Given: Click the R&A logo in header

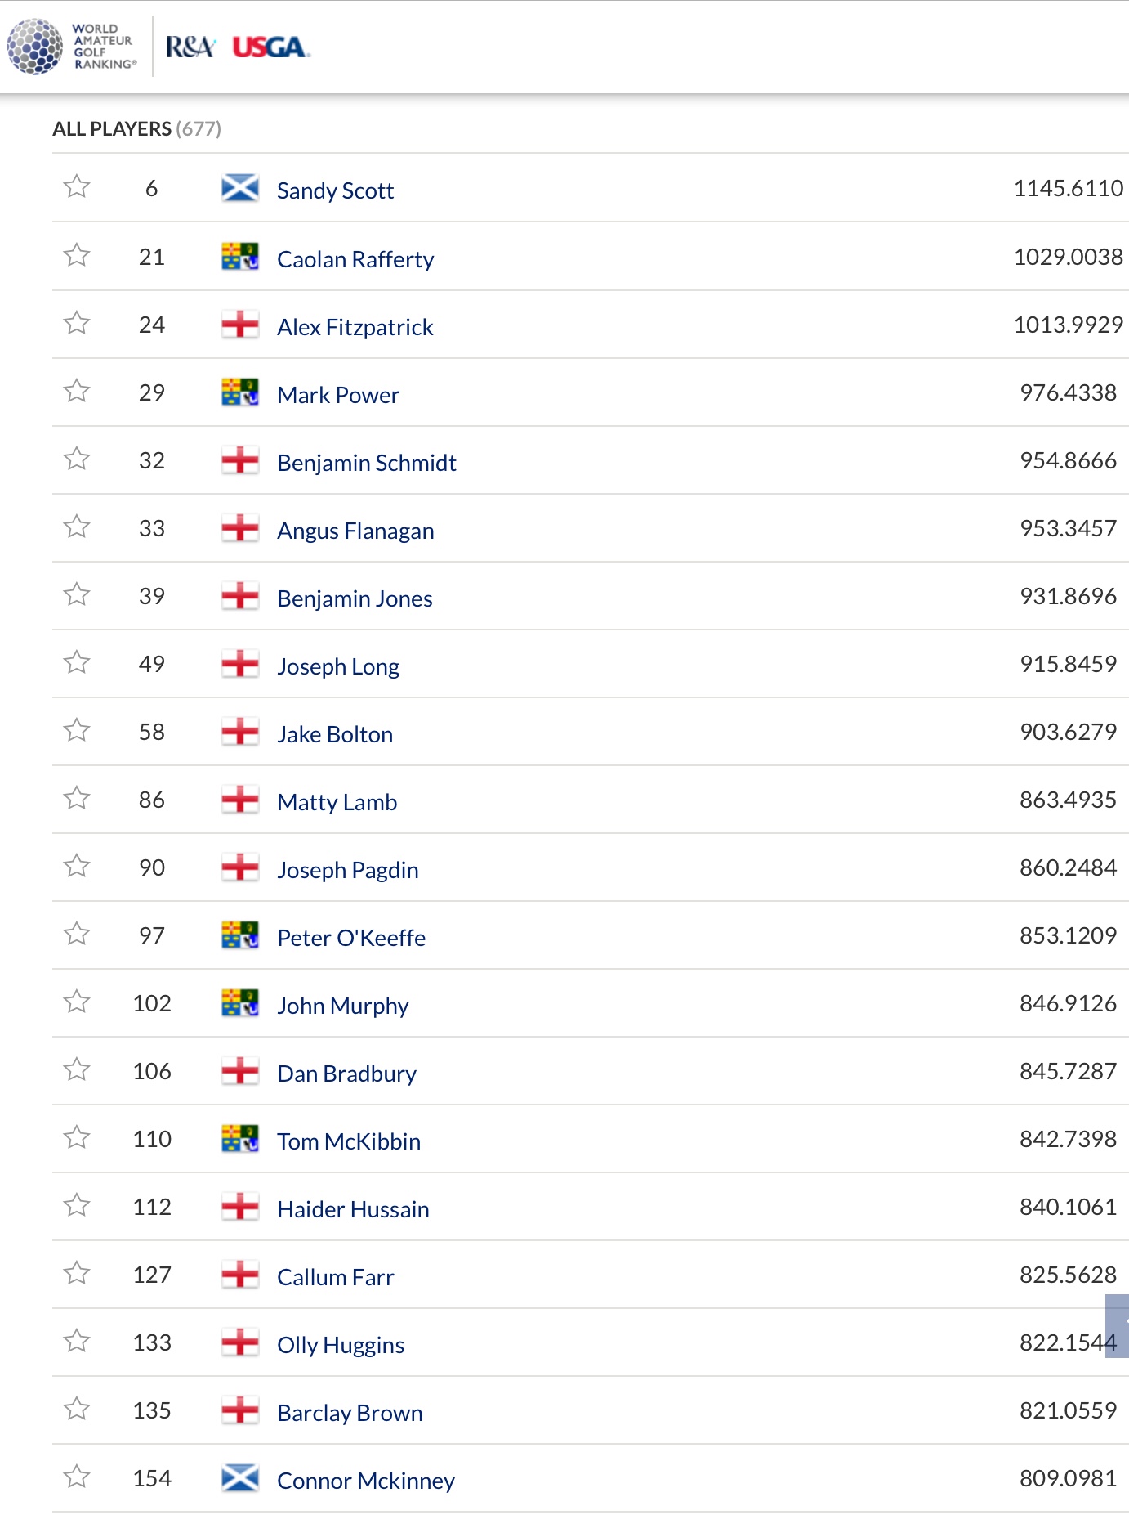Looking at the screenshot, I should (190, 47).
